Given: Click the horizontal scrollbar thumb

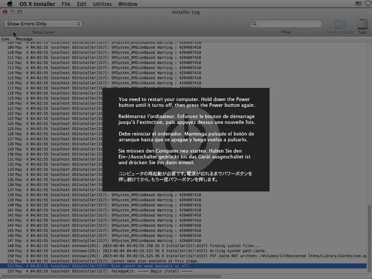Looking at the screenshot, I should [111, 276].
